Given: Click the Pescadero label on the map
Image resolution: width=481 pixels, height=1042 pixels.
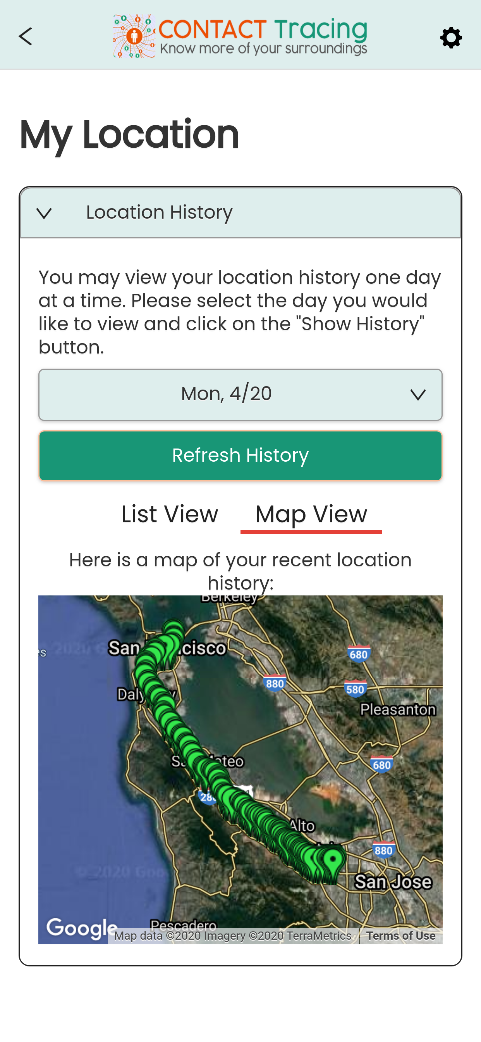Looking at the screenshot, I should (x=184, y=924).
